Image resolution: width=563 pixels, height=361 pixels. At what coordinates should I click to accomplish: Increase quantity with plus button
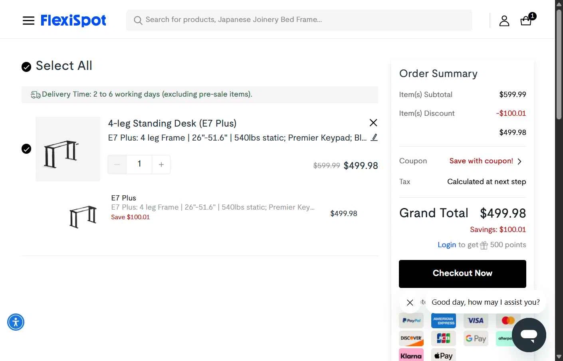pyautogui.click(x=161, y=165)
